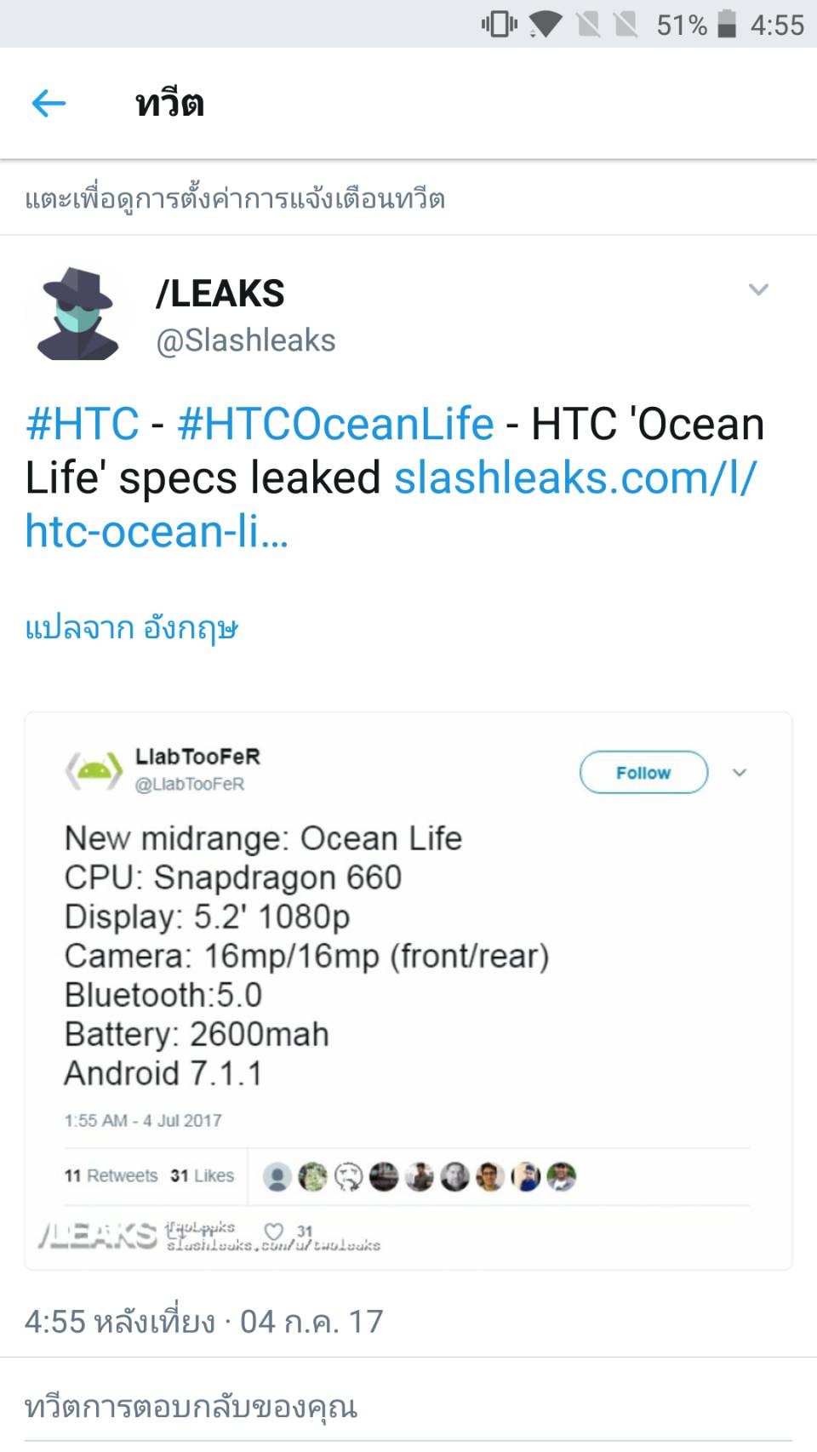The height and width of the screenshot is (1452, 817).
Task: Expand the chevron beside the Follow button
Action: [x=740, y=773]
